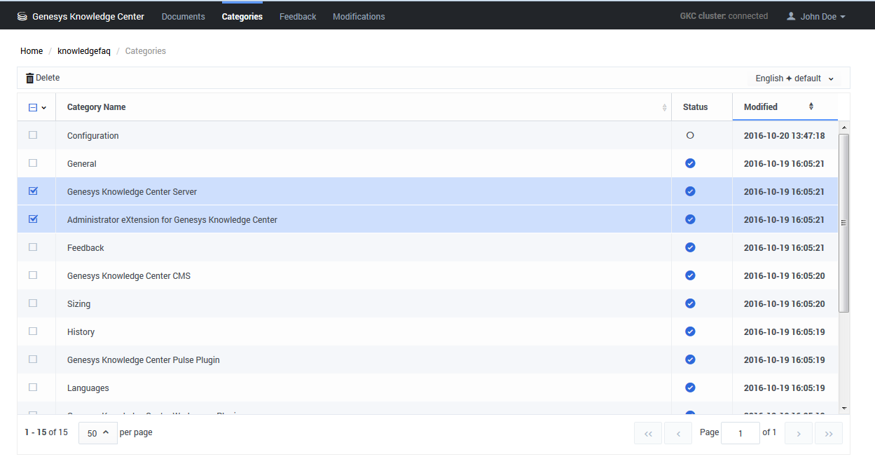Image resolution: width=875 pixels, height=459 pixels.
Task: Open the English default language dropdown
Action: [x=794, y=78]
